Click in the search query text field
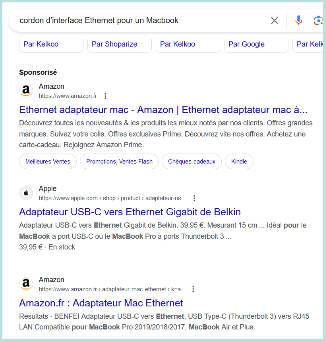 click(x=139, y=20)
